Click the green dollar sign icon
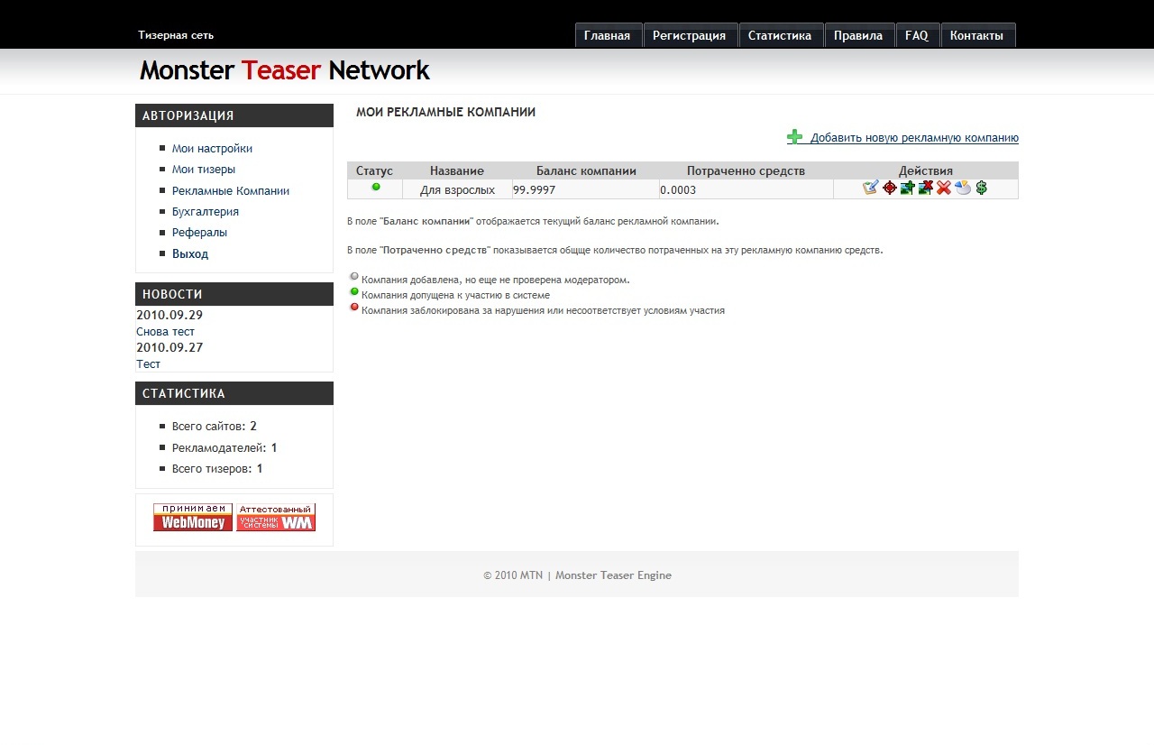 pyautogui.click(x=981, y=188)
